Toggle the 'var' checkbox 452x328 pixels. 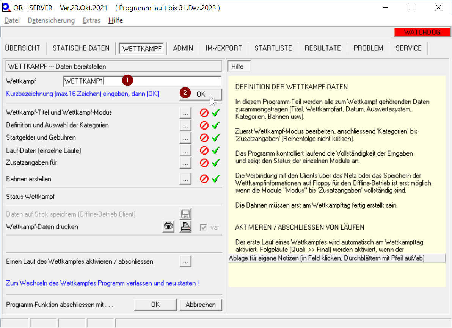click(204, 228)
